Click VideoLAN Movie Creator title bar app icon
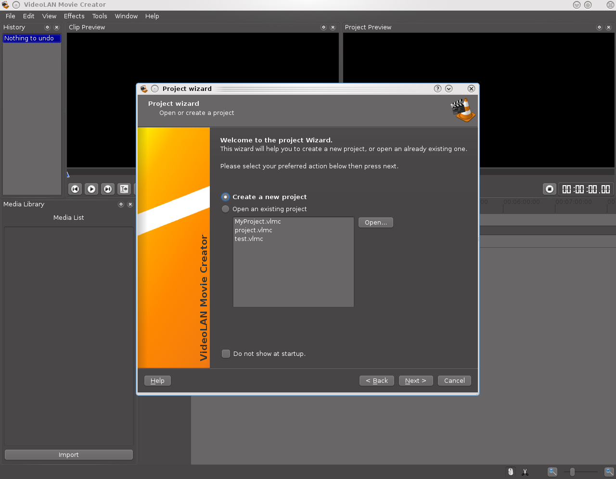 coord(5,5)
